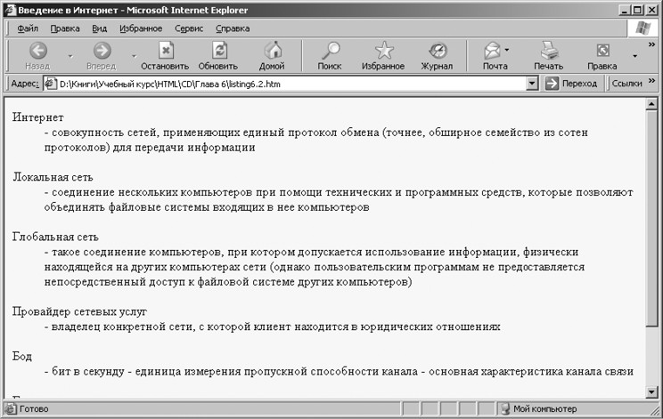663x419 pixels.
Task: Stop page loading with Остановить icon
Action: coord(165,52)
